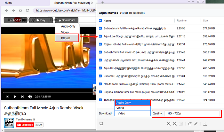Click the Download toolbar button

pos(67,20)
